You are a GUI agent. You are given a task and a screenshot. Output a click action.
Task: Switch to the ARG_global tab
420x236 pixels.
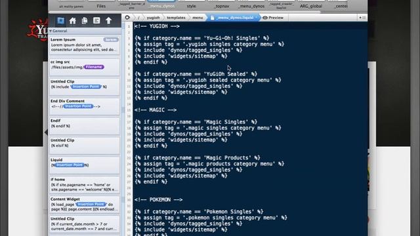pos(311,6)
